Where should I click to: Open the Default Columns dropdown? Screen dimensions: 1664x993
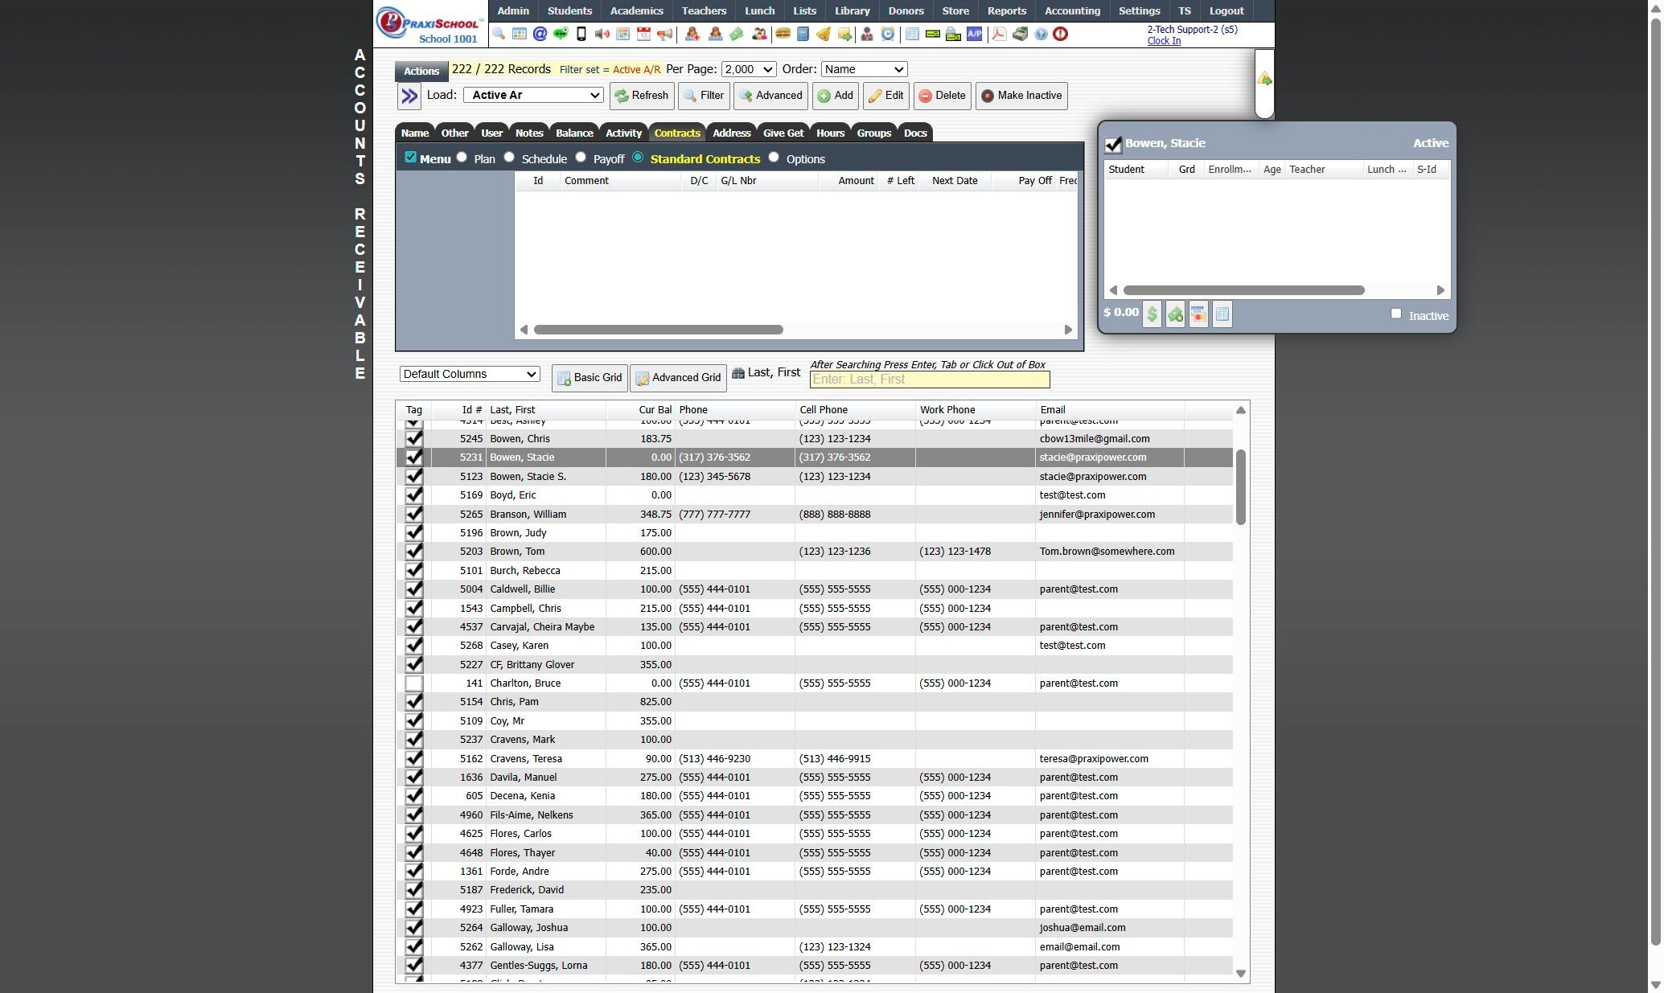470,374
